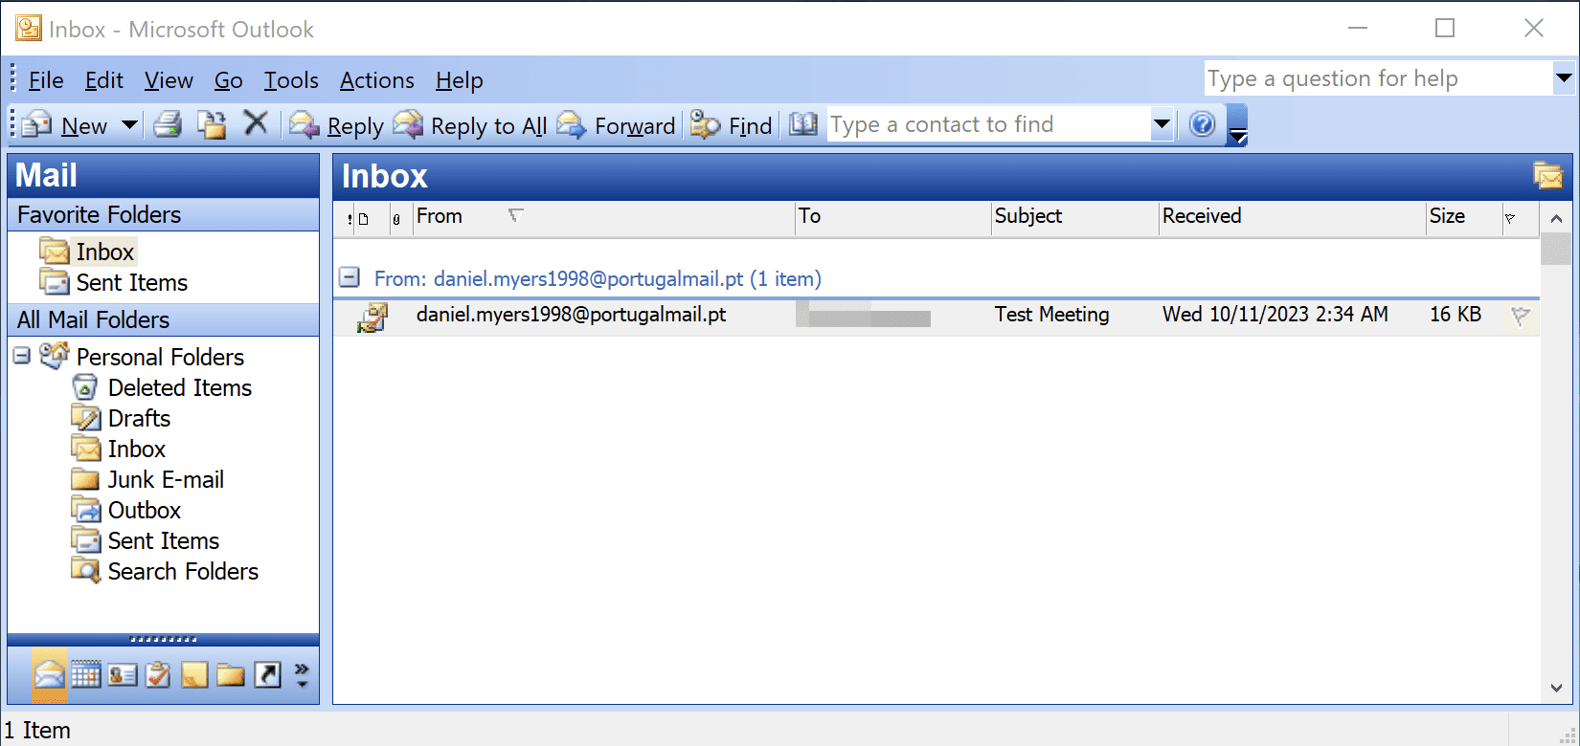Open the Folder List icon
The width and height of the screenshot is (1580, 746).
[231, 675]
